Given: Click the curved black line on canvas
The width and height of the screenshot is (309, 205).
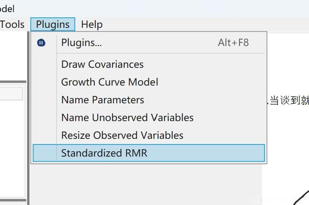Looking at the screenshot, I should [x=301, y=197].
